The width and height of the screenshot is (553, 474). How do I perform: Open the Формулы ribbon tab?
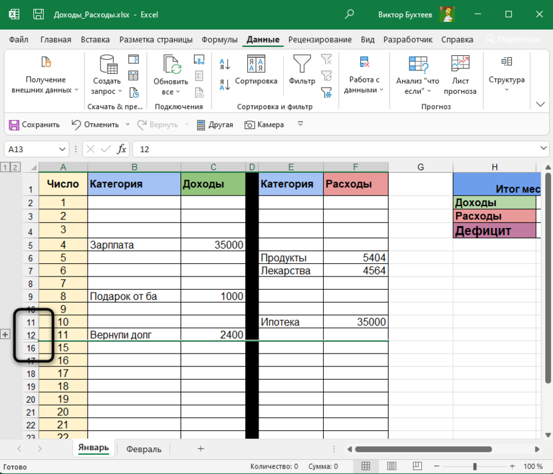tap(219, 39)
